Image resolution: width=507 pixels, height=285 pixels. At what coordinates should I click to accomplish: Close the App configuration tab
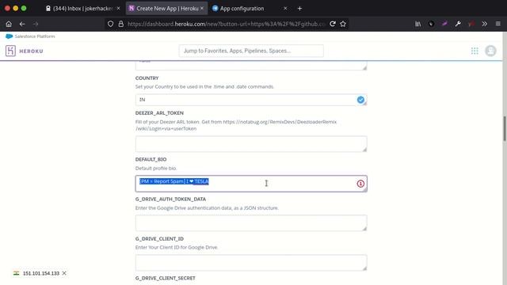285,9
